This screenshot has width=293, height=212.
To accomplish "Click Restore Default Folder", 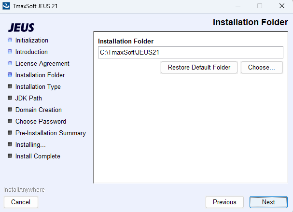I will [x=199, y=67].
